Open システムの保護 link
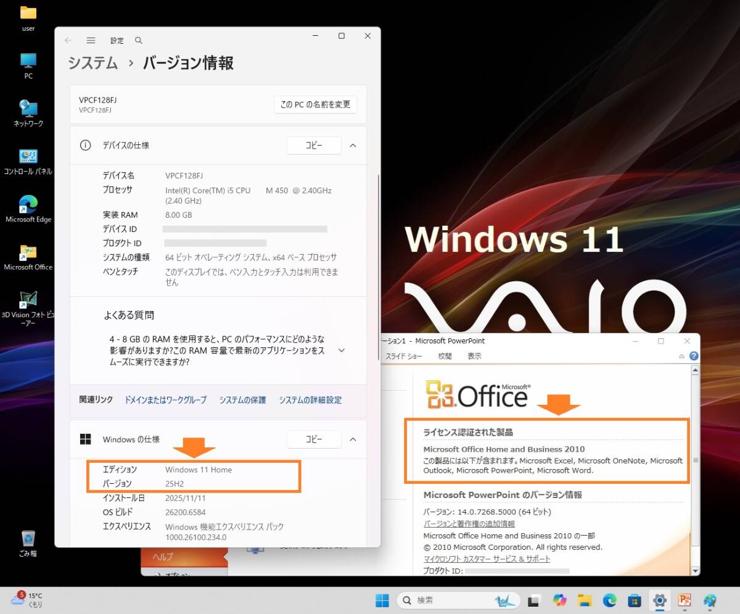Screen dimensions: 740x614 (242, 400)
